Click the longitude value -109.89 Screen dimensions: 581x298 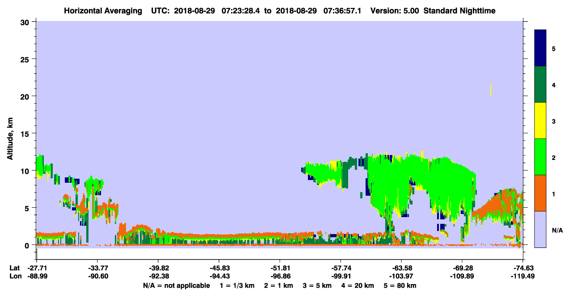point(462,276)
